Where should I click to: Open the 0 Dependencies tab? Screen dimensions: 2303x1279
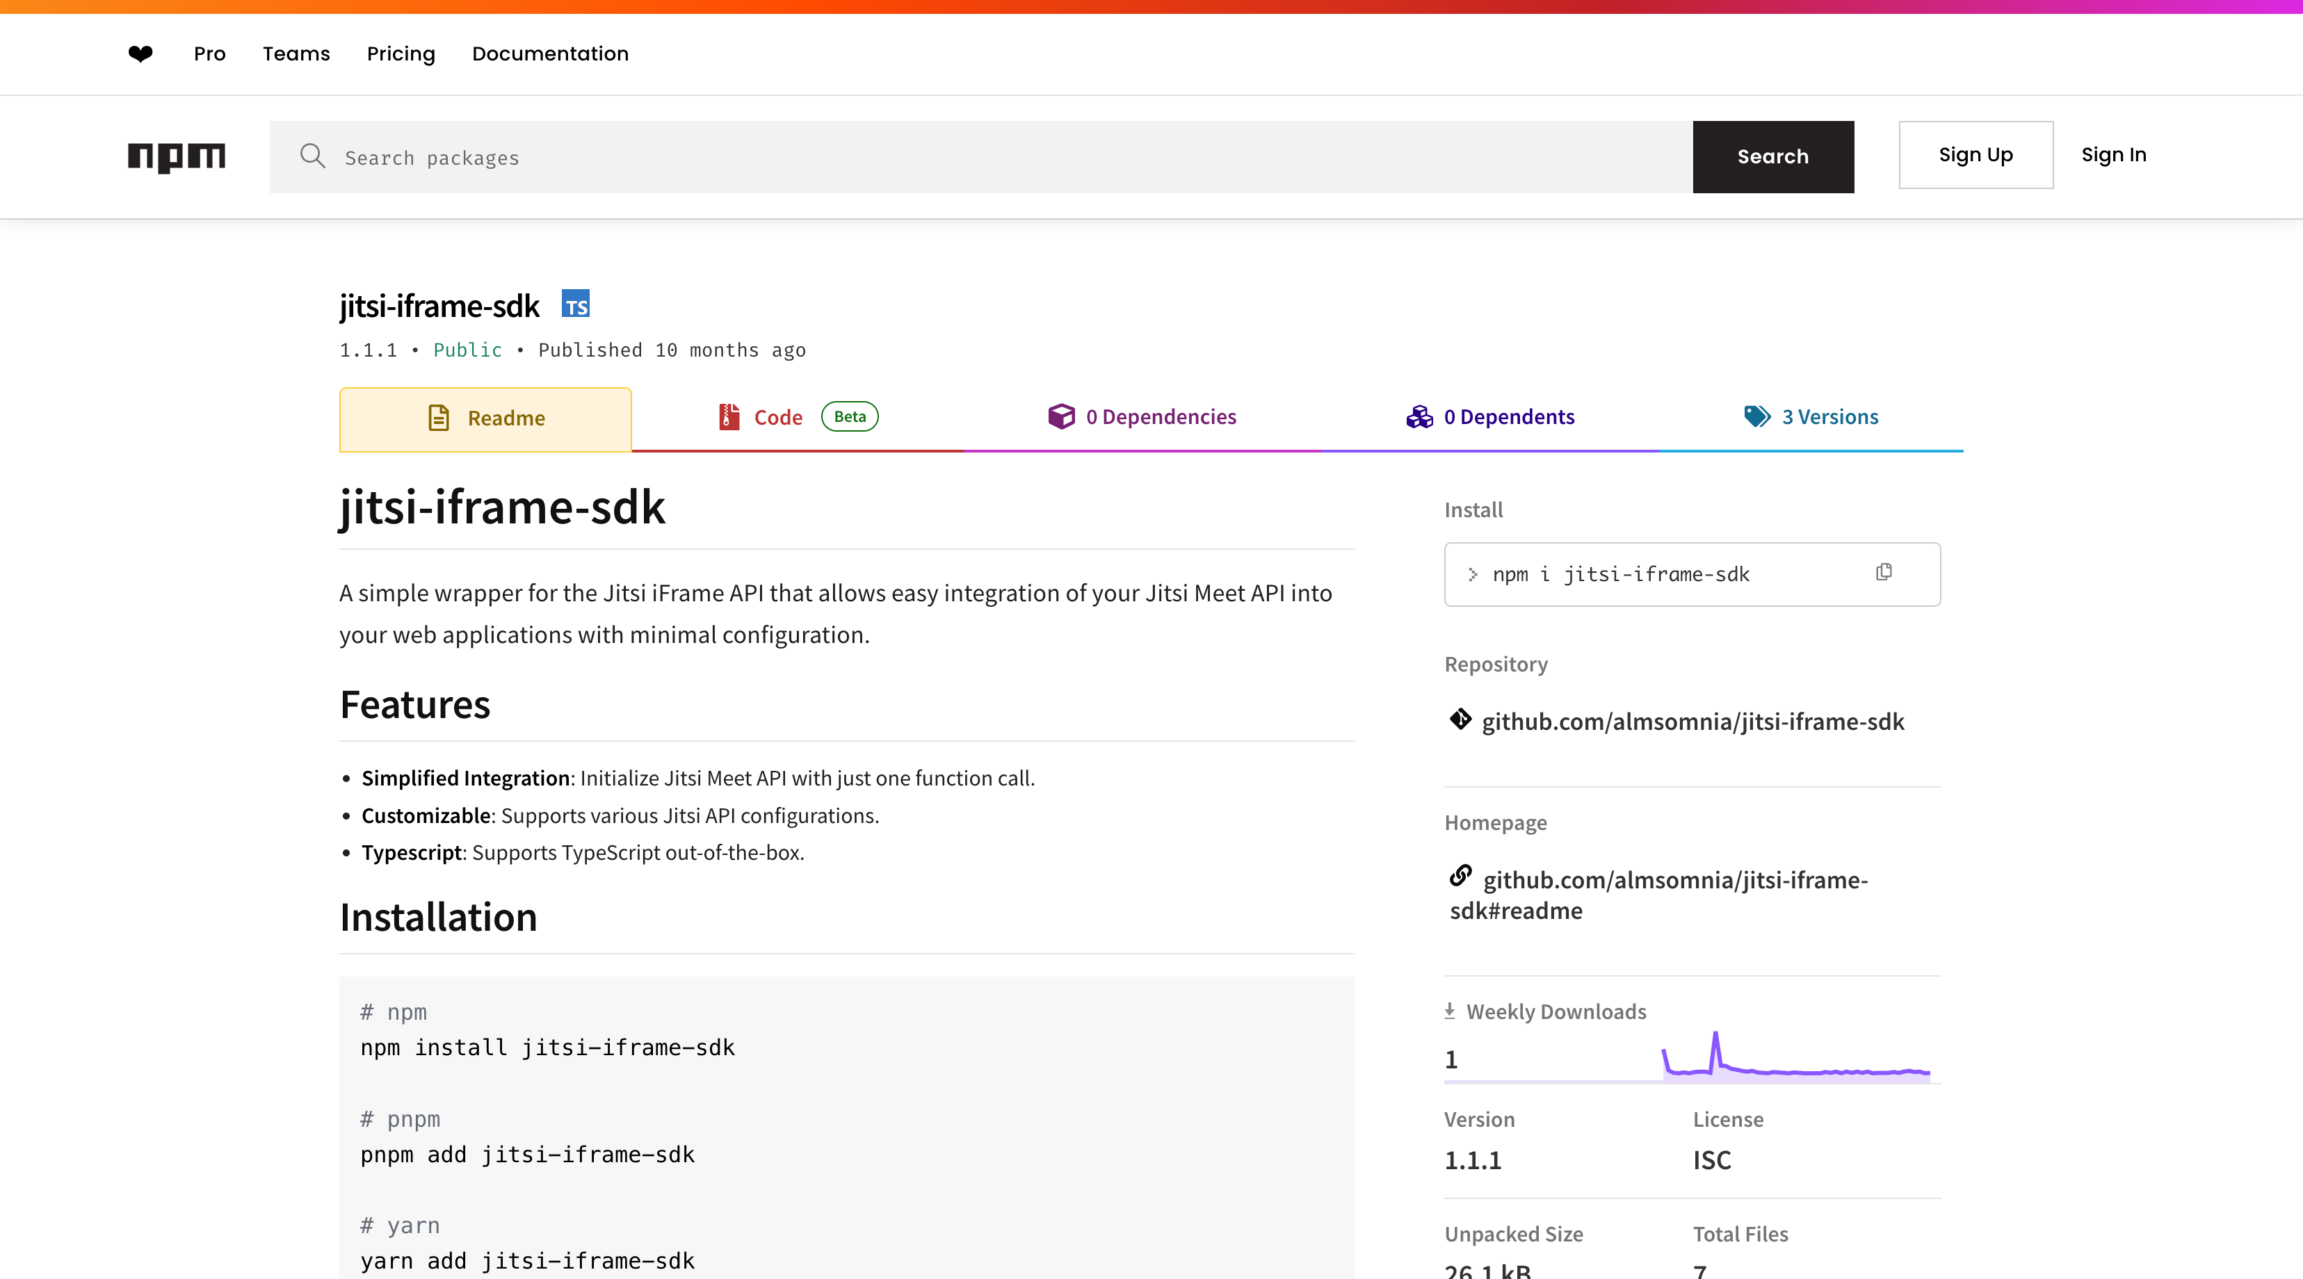pyautogui.click(x=1142, y=417)
